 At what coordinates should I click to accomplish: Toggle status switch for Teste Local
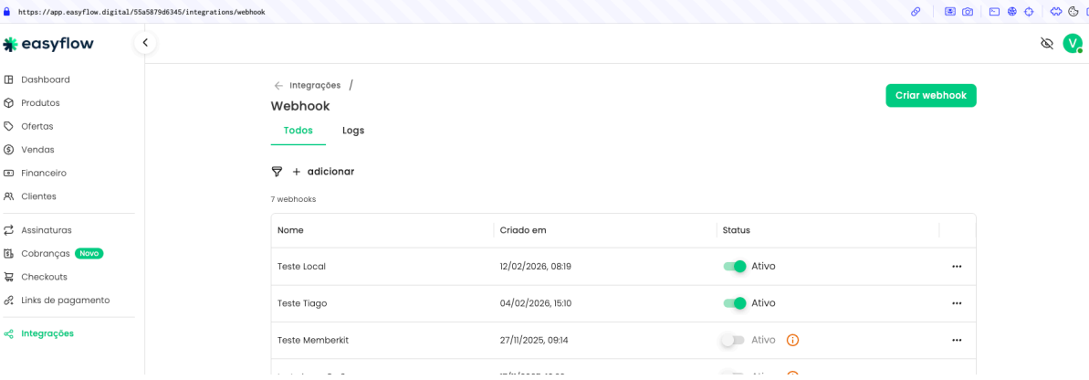point(734,267)
